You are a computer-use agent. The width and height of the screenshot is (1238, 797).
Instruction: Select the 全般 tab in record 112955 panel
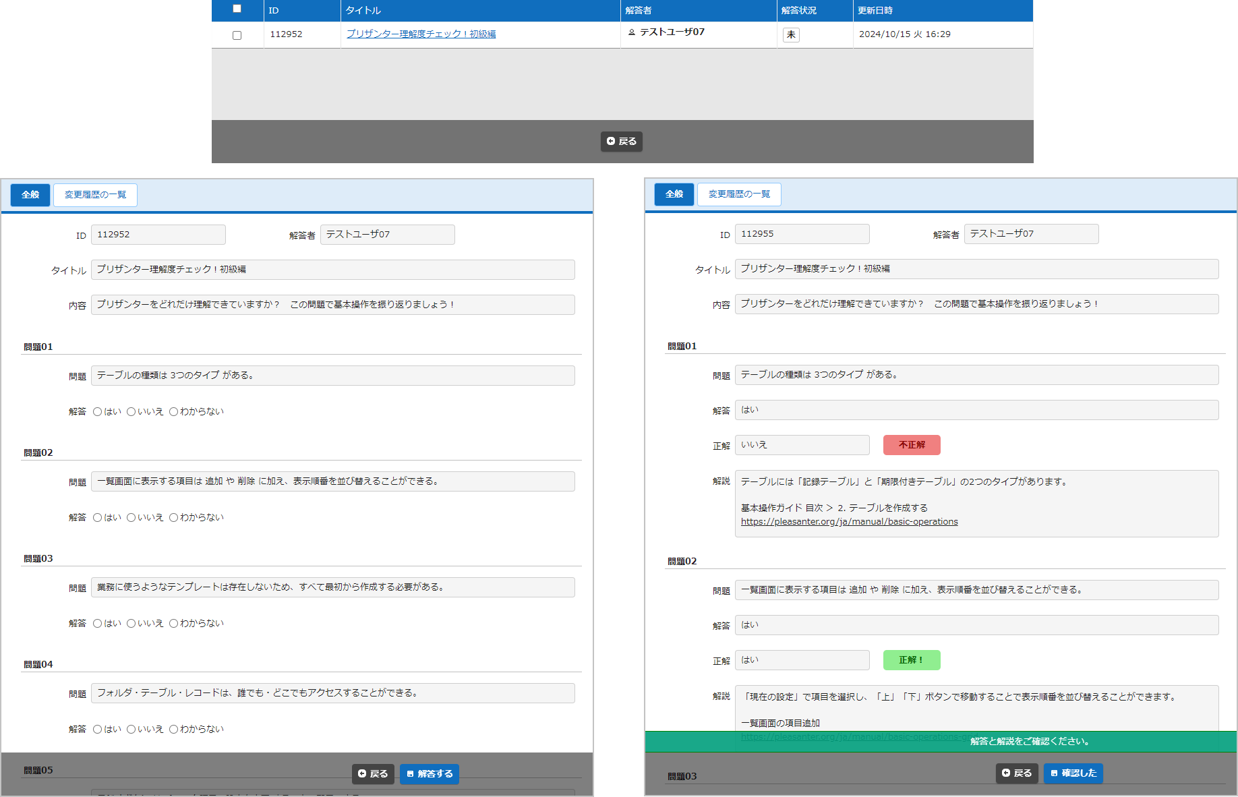[674, 194]
